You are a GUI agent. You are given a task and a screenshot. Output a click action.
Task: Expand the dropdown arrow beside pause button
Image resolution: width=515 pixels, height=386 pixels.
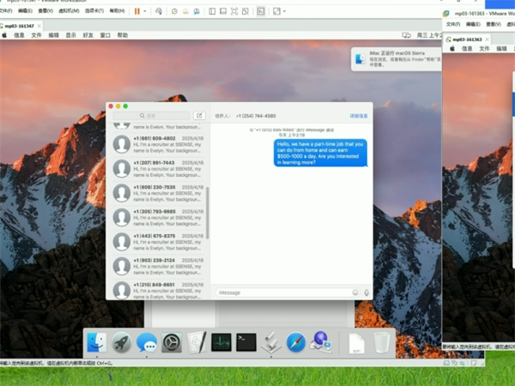(145, 11)
